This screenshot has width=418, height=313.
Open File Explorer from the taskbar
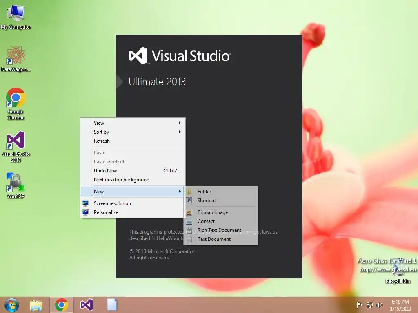(x=36, y=305)
